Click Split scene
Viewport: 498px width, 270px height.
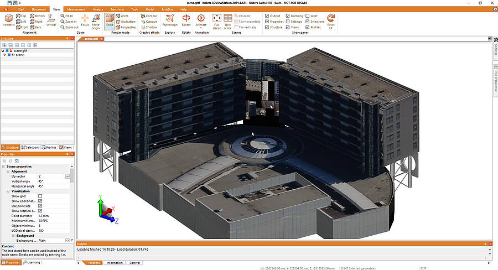coord(228,22)
